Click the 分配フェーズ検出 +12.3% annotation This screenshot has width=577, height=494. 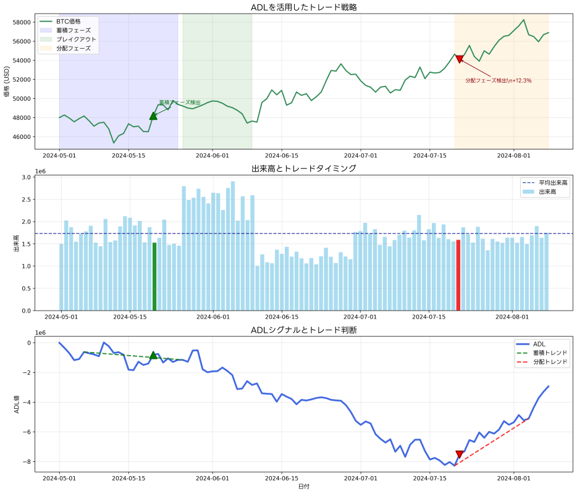pos(499,80)
